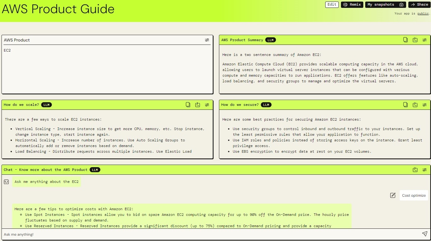Copy the 'How do we secure?' output

405,105
